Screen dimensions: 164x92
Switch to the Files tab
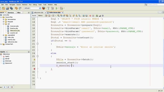pyautogui.click(x=19, y=13)
